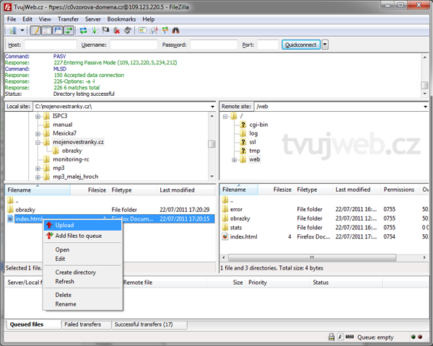The height and width of the screenshot is (346, 433).
Task: Cancel current operation flag icon
Action: [x=106, y=30]
